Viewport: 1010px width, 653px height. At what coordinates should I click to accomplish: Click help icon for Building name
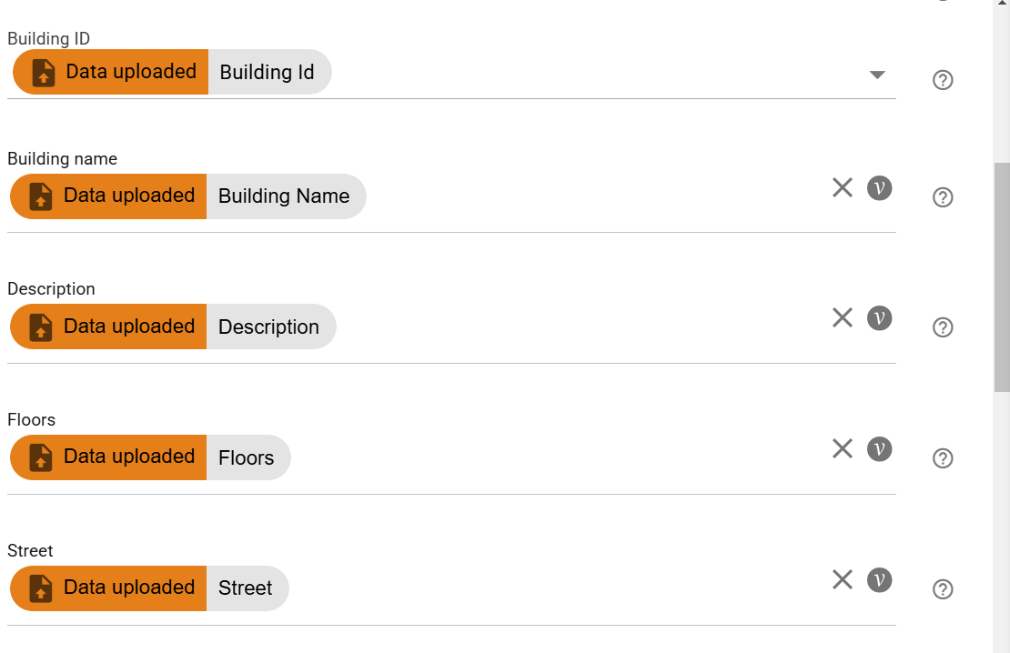[943, 197]
